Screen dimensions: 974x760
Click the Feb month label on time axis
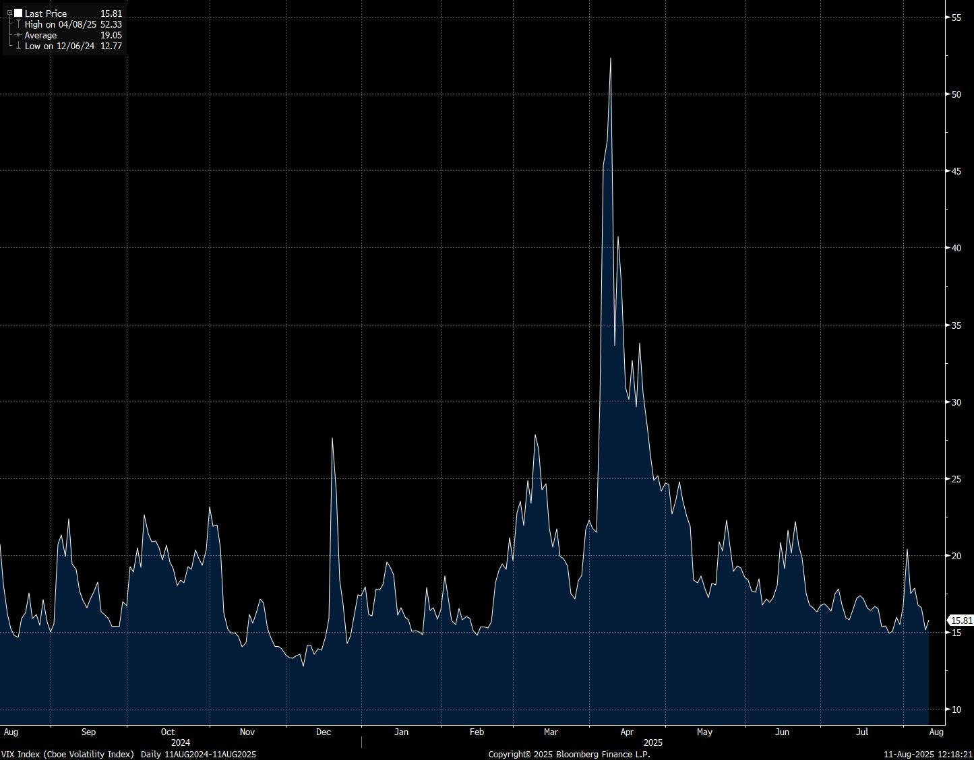pyautogui.click(x=477, y=732)
